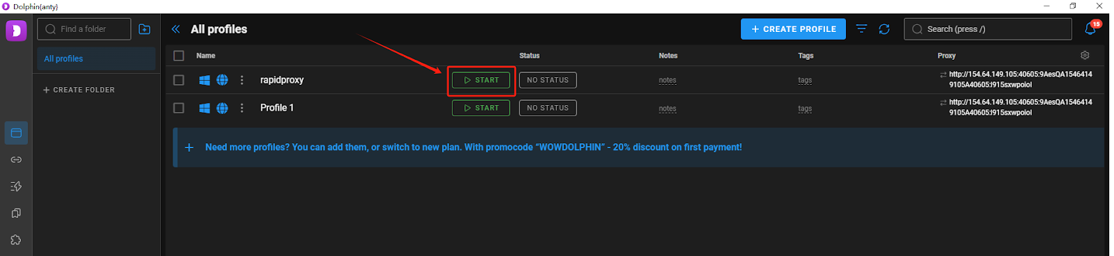The width and height of the screenshot is (1114, 256).
Task: Click the CREATE PROFILE button
Action: pos(793,29)
